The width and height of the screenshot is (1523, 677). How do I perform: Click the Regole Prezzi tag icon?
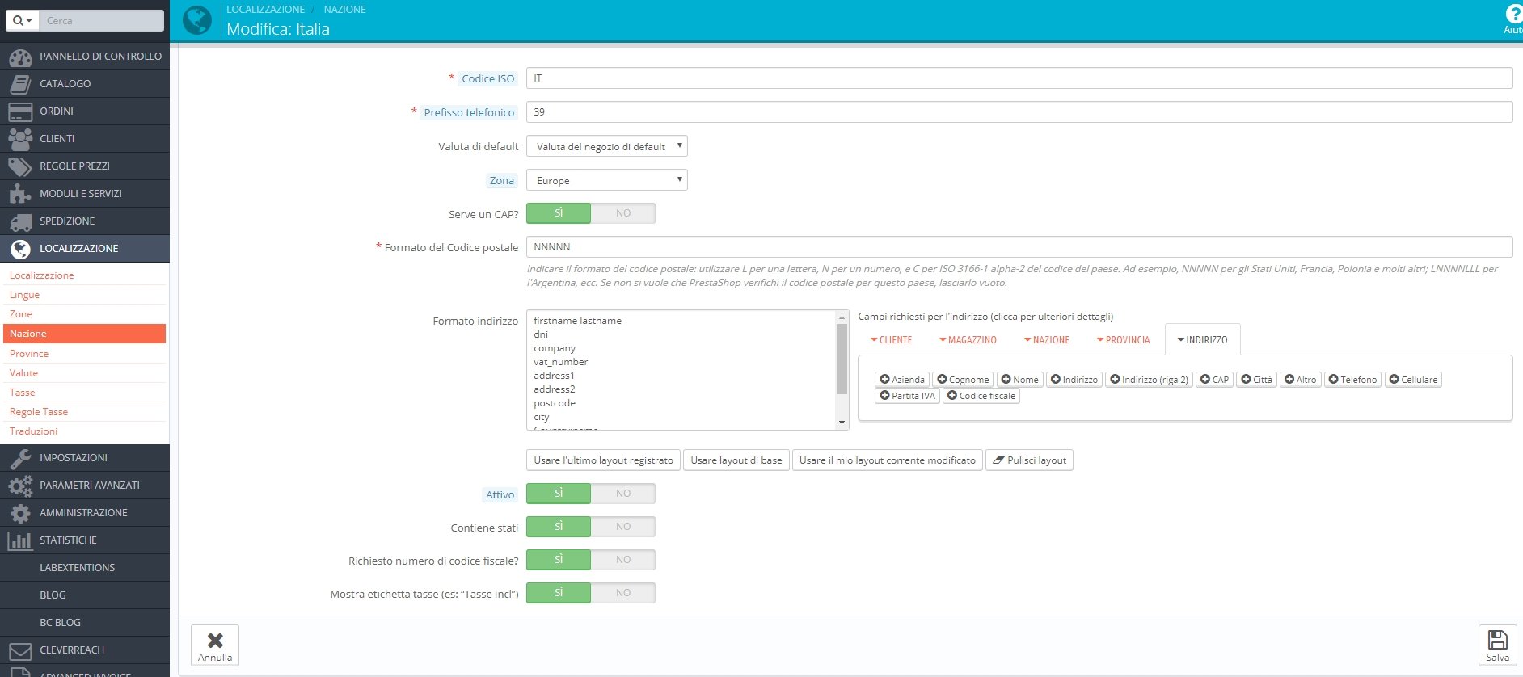[20, 166]
